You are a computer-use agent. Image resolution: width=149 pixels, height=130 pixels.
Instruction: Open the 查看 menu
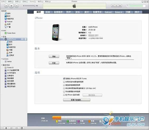tap(18, 2)
